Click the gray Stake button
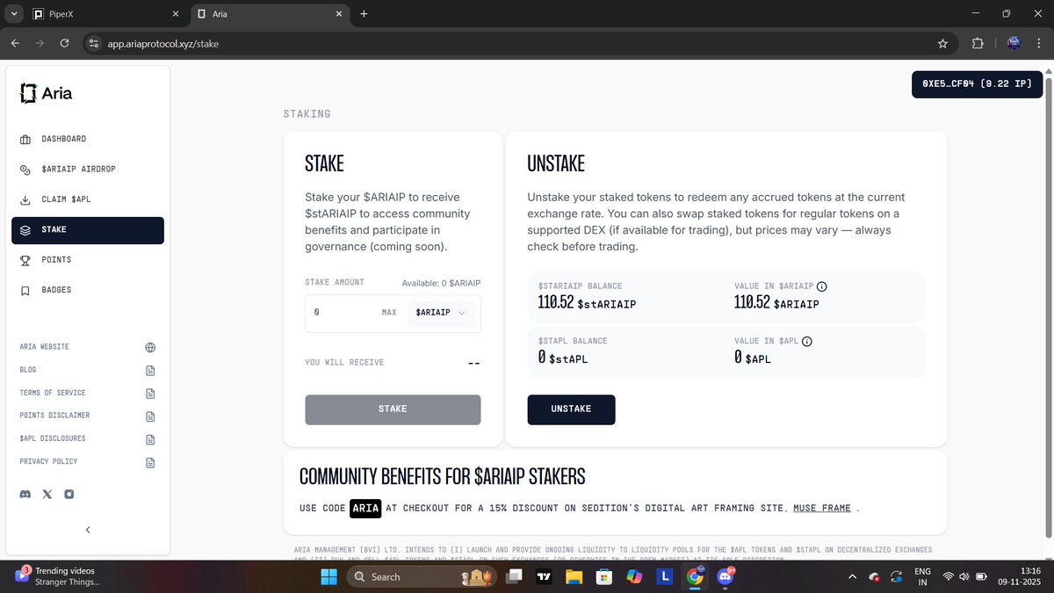This screenshot has height=593, width=1054. pos(393,409)
